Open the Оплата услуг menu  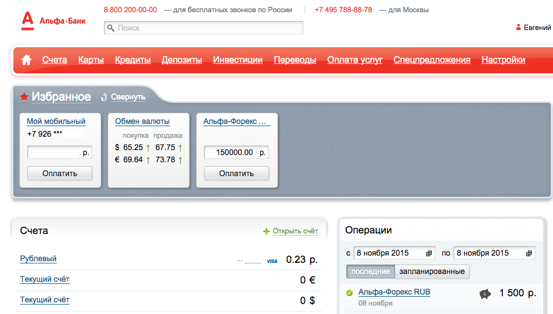(355, 60)
